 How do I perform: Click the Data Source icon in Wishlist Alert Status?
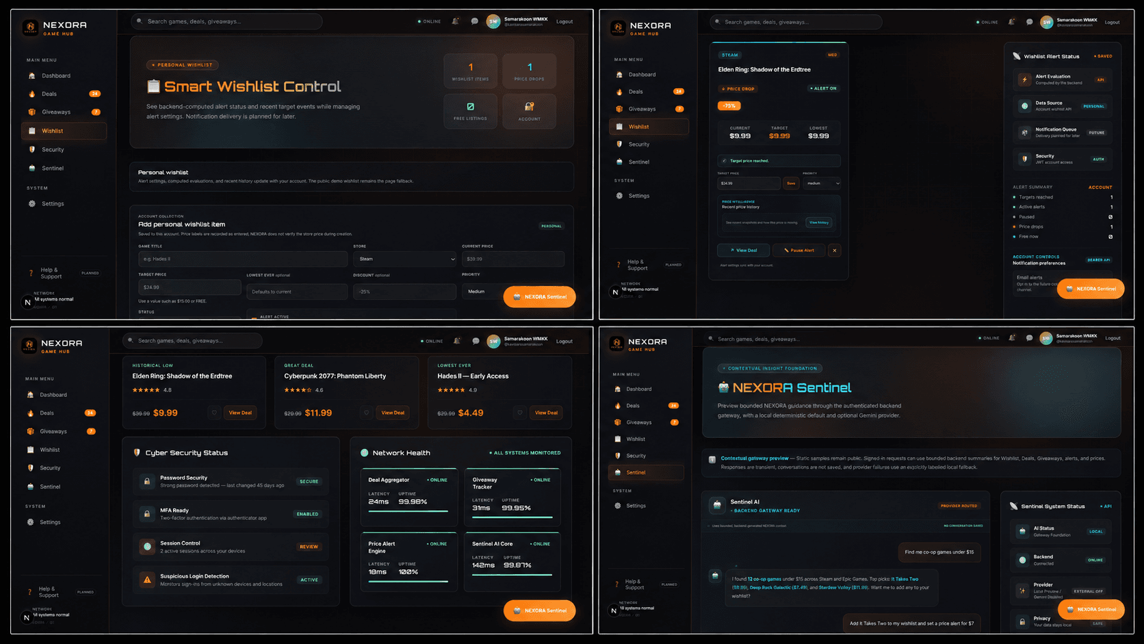pos(1024,106)
